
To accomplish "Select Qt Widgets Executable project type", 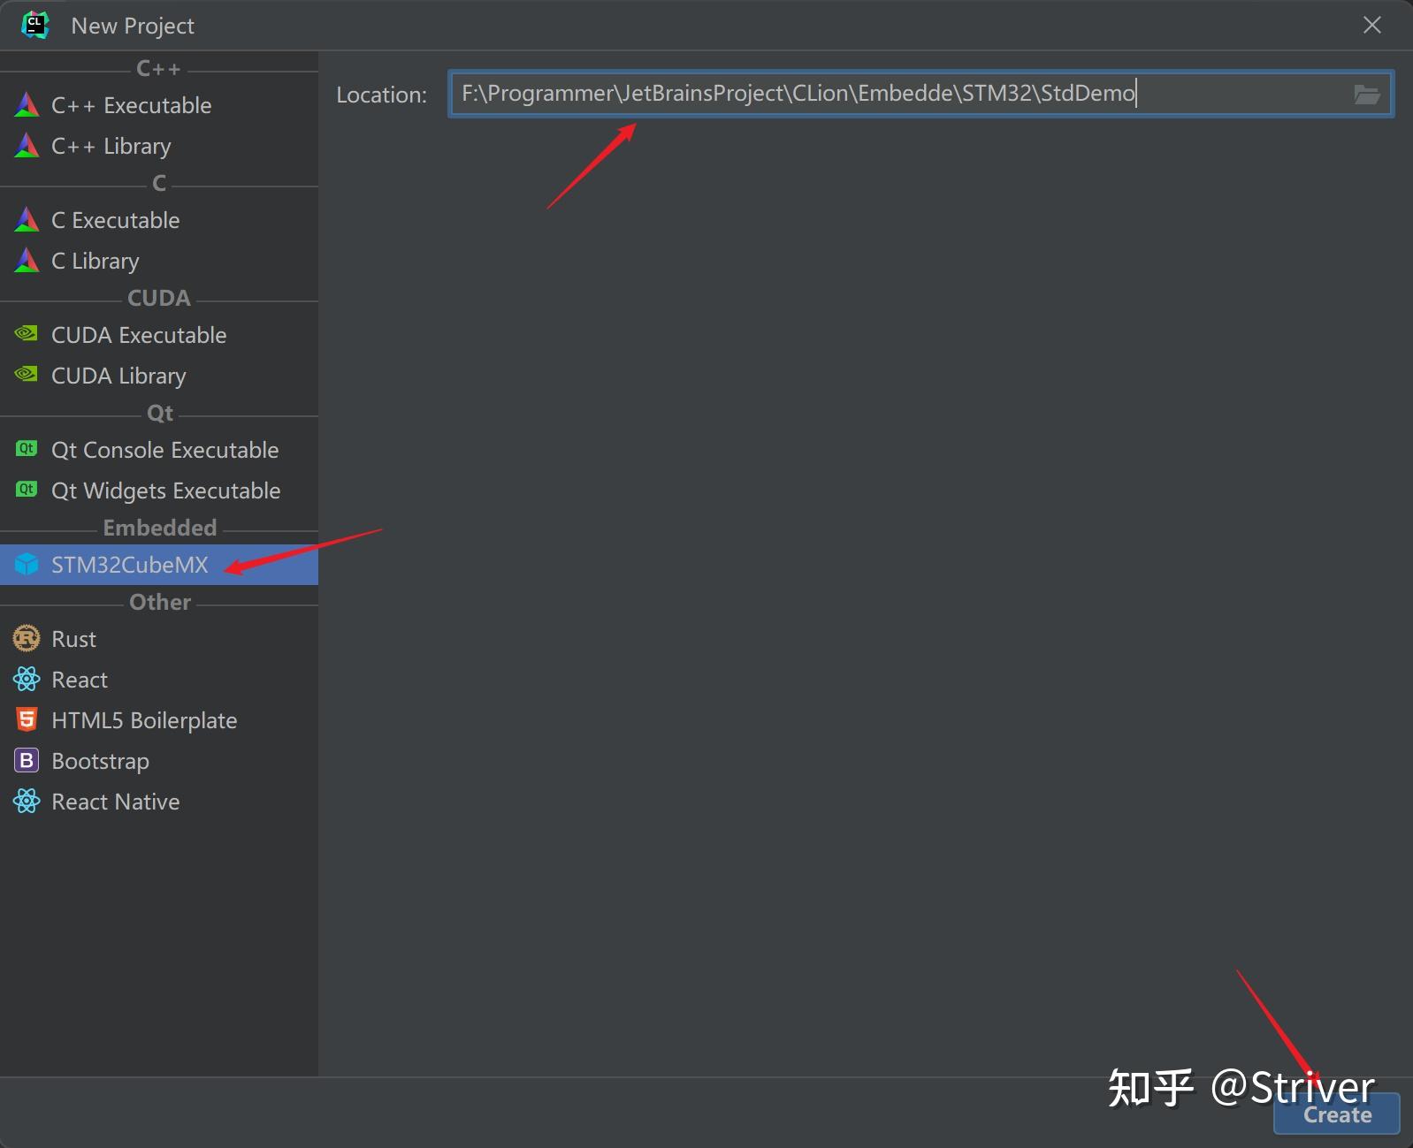I will click(159, 490).
